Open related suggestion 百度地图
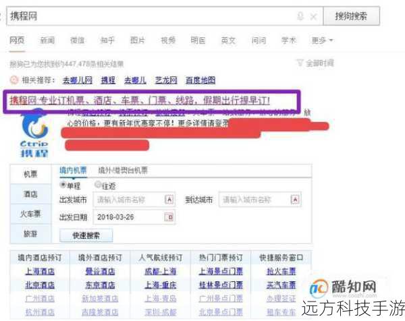 tap(200, 80)
